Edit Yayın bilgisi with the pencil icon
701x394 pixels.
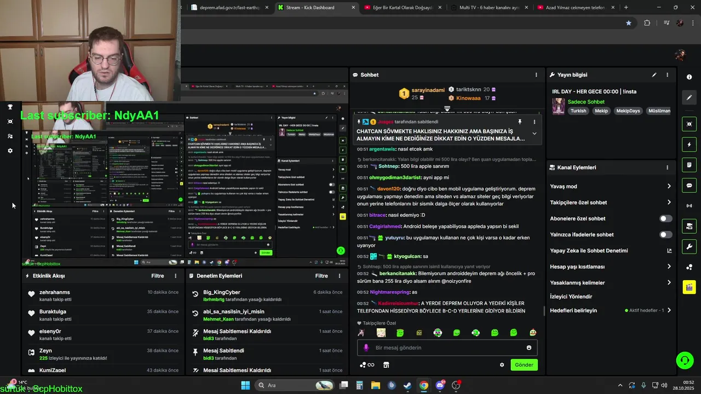654,75
